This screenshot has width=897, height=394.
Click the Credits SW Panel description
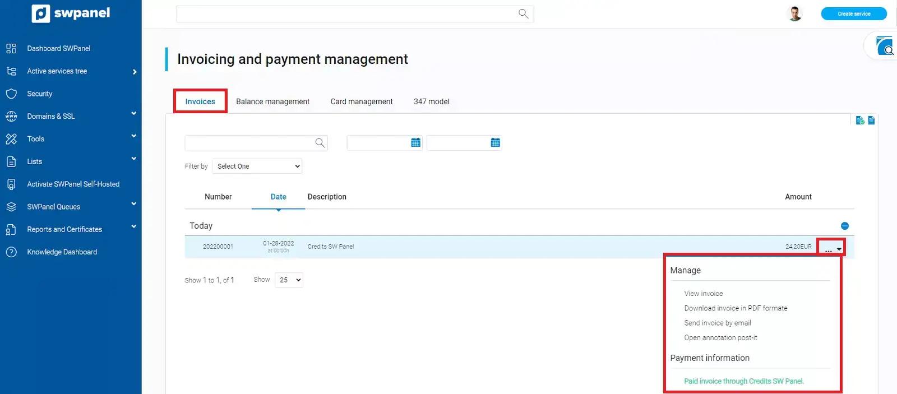(x=331, y=247)
